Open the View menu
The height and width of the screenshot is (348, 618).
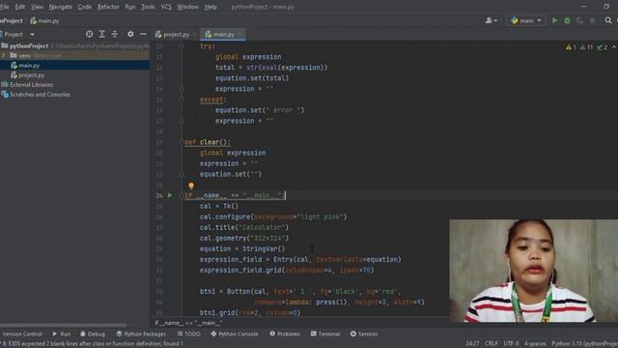click(37, 7)
